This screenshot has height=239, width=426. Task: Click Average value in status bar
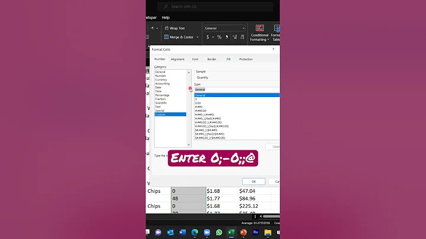pyautogui.click(x=256, y=223)
